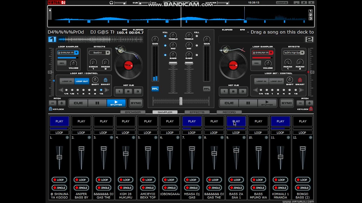Toggle left deck KEYLOCK icon
The image size is (362, 203).
[x=51, y=109]
